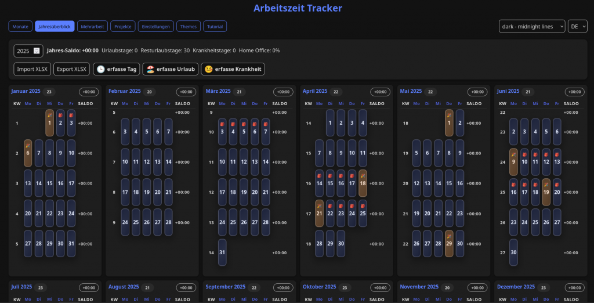Go to the Einstellungen tab
The height and width of the screenshot is (303, 594).
coord(156,26)
